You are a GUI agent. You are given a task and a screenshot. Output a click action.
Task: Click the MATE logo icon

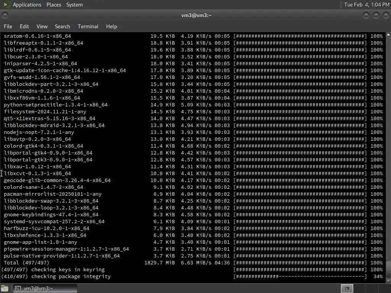[x=7, y=5]
